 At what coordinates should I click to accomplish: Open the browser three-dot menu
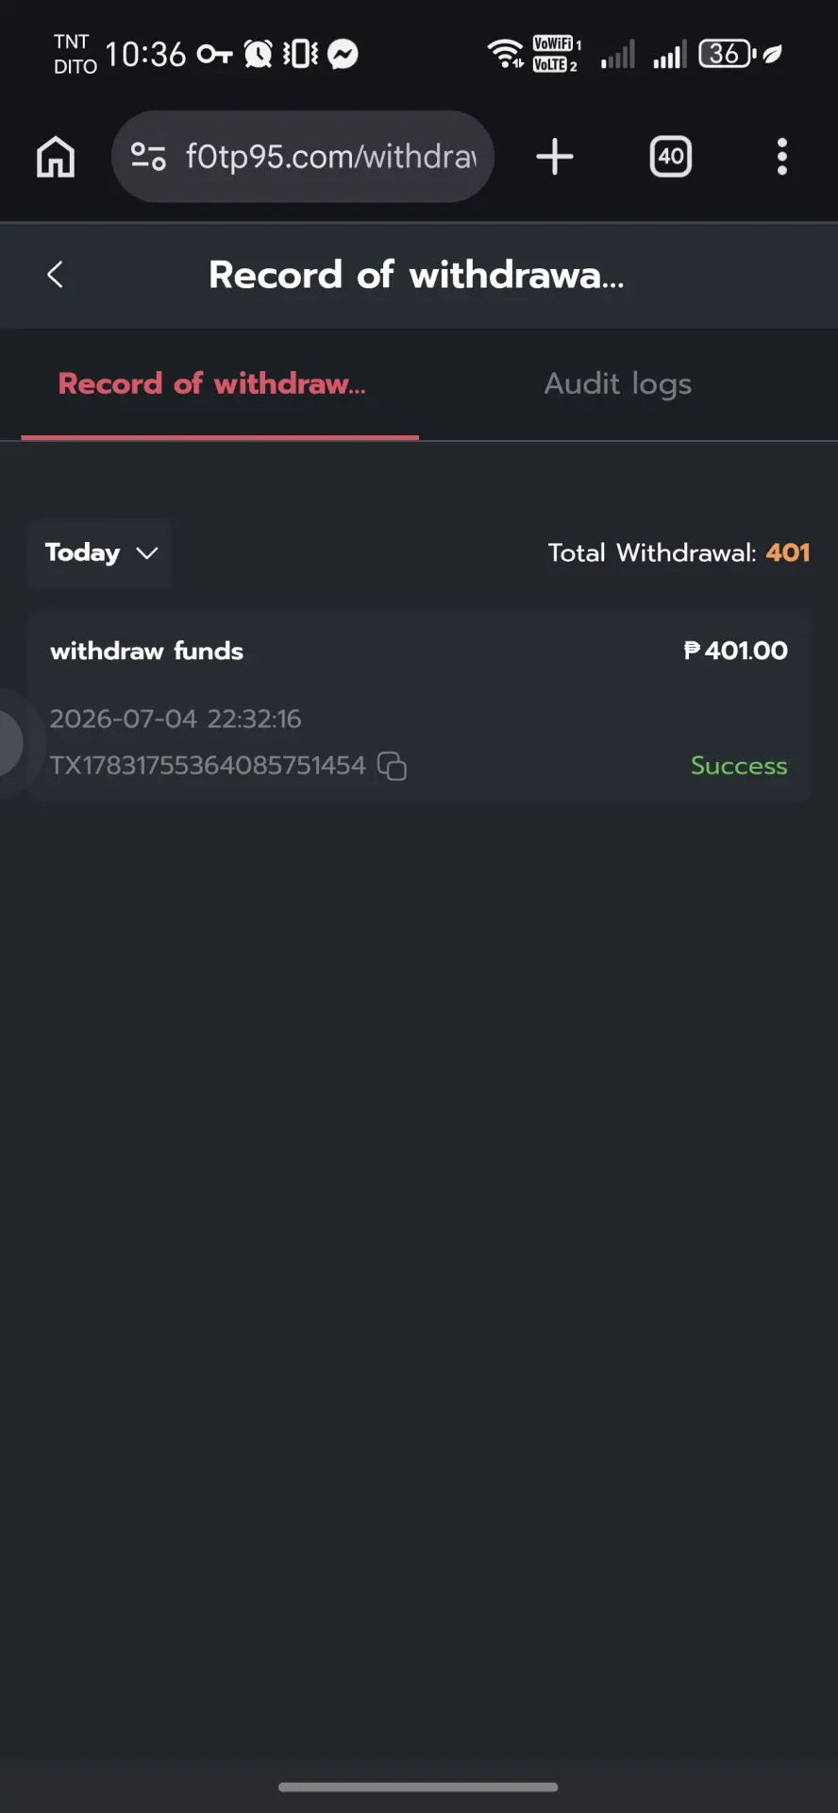[x=782, y=157]
